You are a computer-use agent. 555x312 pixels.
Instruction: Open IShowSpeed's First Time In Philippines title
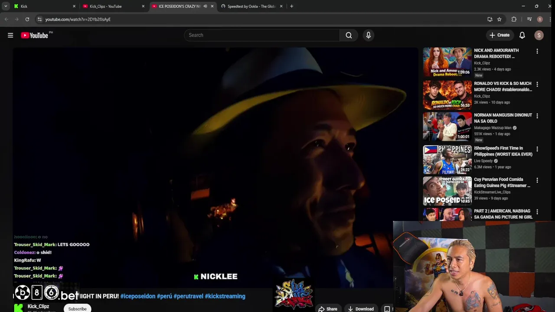click(x=503, y=151)
